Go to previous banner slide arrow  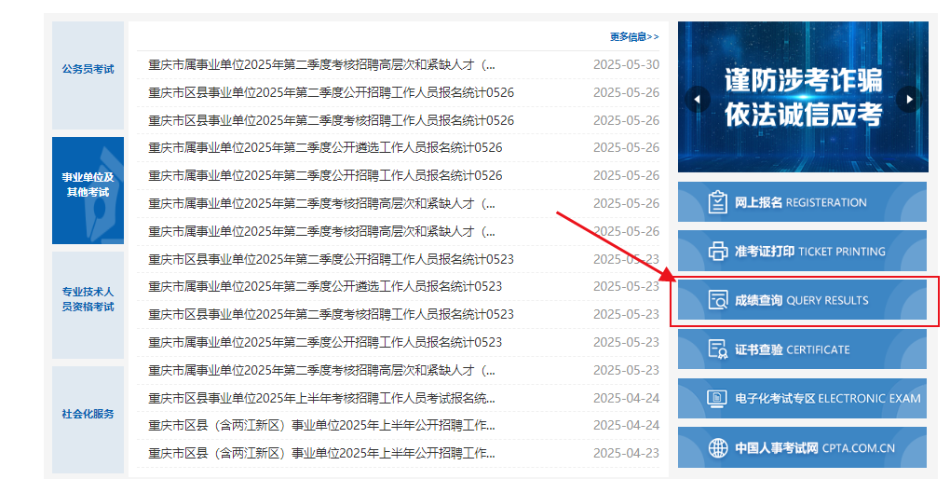click(x=697, y=99)
